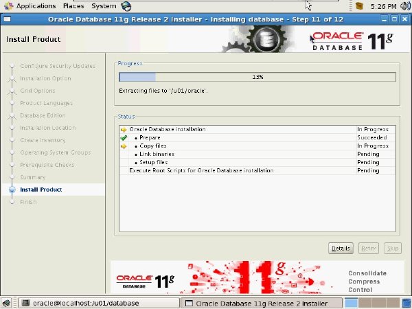Select the Finish step
This screenshot has width=412, height=309.
28,202
